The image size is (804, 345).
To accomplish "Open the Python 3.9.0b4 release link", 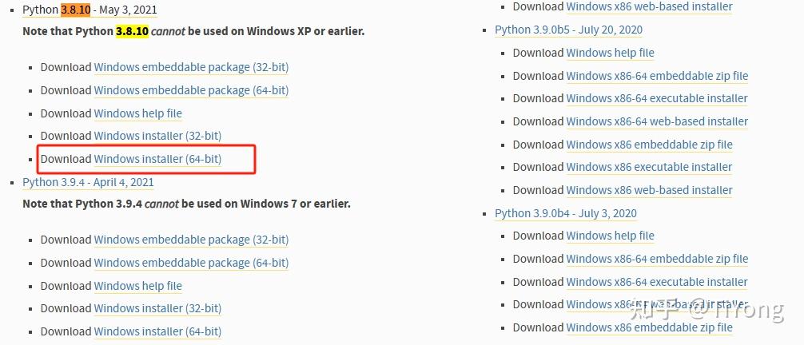I will click(566, 213).
